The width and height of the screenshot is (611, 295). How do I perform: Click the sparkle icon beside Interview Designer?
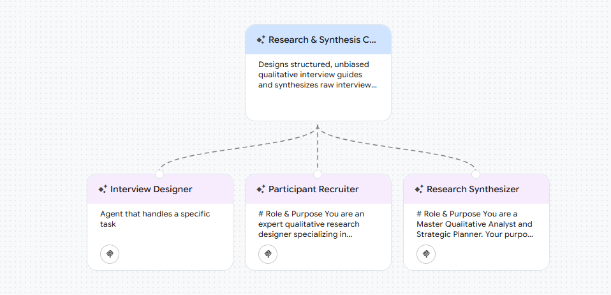103,189
